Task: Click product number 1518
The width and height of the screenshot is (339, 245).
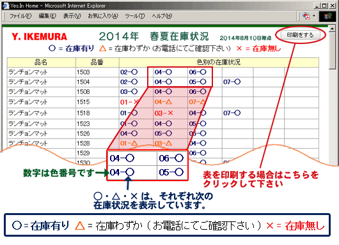Action: tap(83, 113)
